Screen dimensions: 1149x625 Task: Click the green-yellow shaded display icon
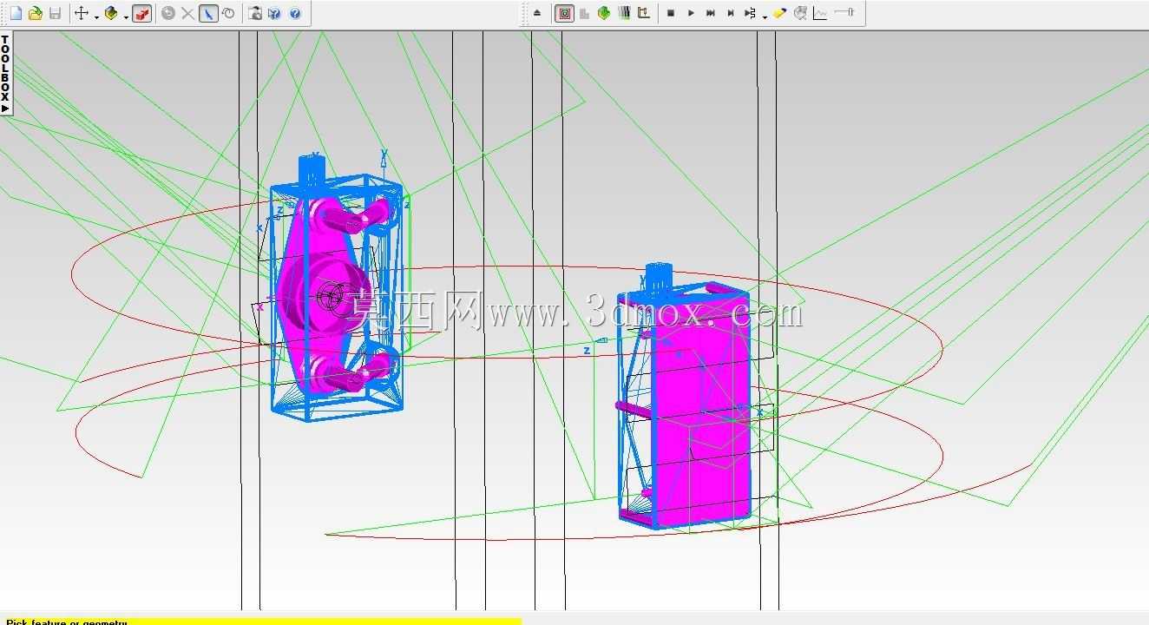point(111,13)
